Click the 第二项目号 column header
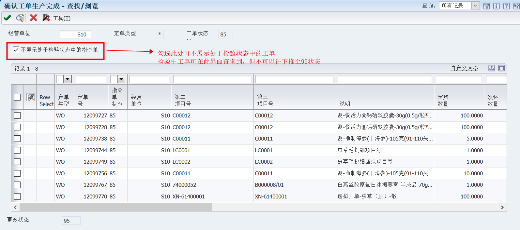Image resolution: width=520 pixels, height=230 pixels. point(212,97)
